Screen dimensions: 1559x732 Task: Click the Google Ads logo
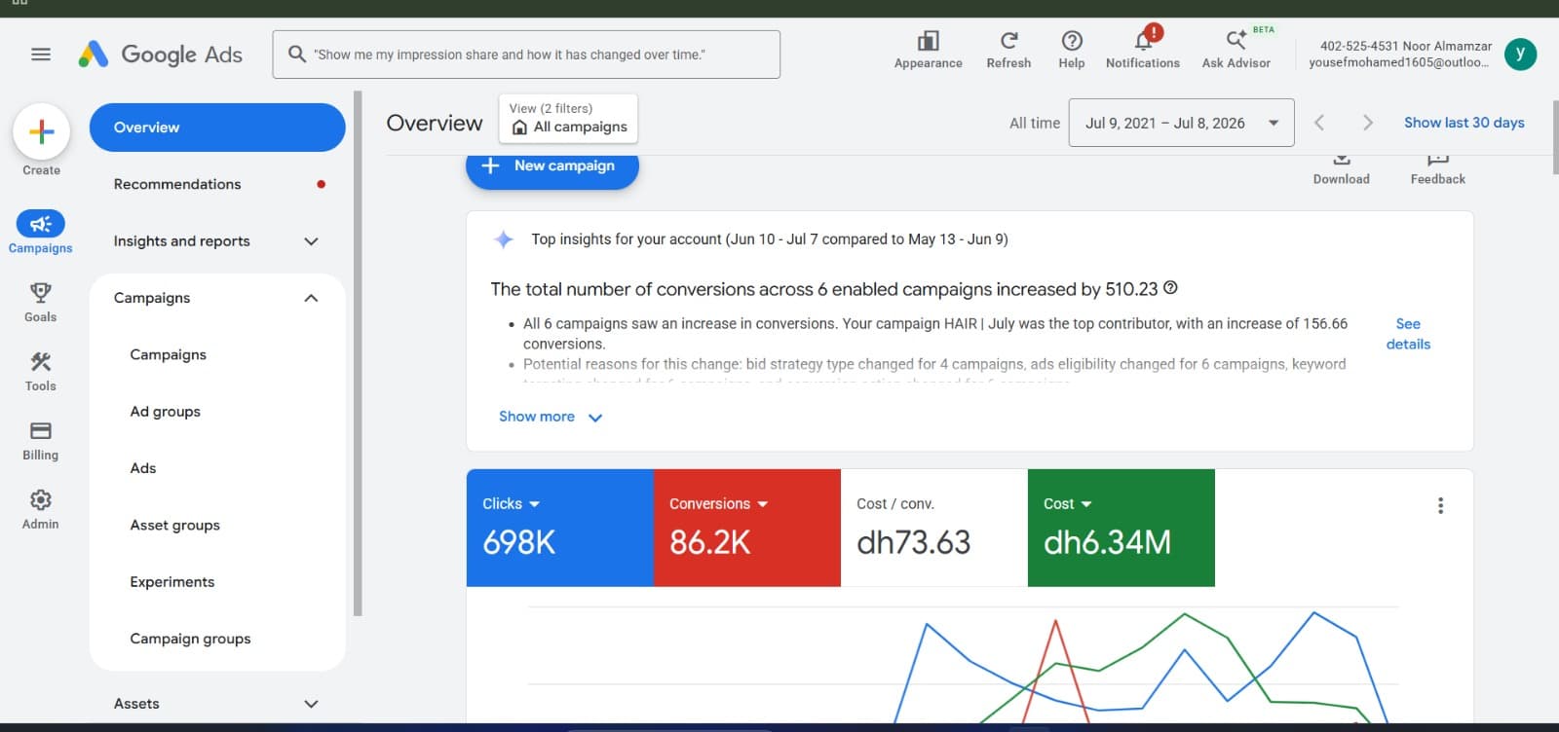click(x=161, y=55)
